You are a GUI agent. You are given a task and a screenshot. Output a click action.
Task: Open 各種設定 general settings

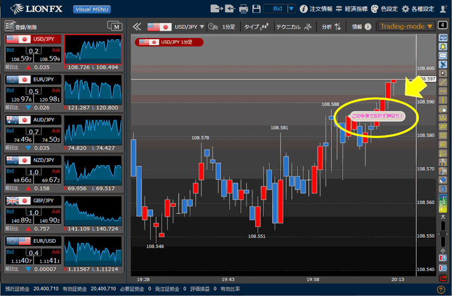(x=418, y=9)
